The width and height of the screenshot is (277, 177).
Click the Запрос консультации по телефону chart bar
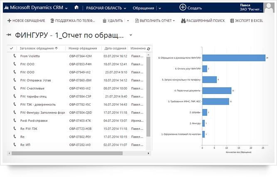click(x=210, y=80)
